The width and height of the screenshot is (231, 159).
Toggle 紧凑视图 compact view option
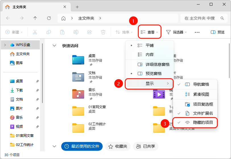[x=195, y=94]
